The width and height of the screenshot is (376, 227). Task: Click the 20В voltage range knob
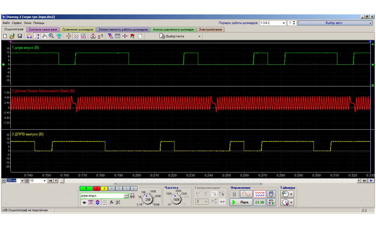(148, 199)
